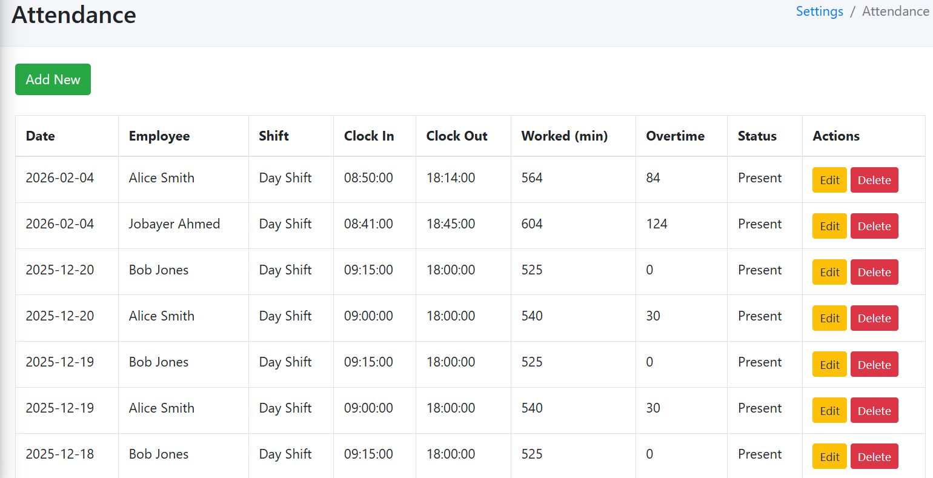
Task: Edit Alice Smith's 2026-02-04 attendance record
Action: pyautogui.click(x=829, y=180)
